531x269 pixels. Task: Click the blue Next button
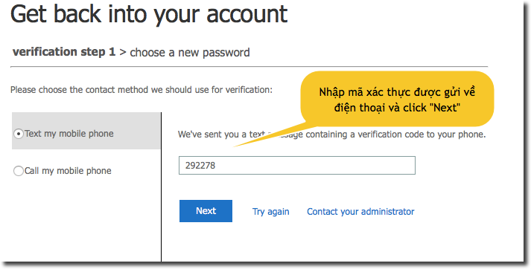pos(206,211)
